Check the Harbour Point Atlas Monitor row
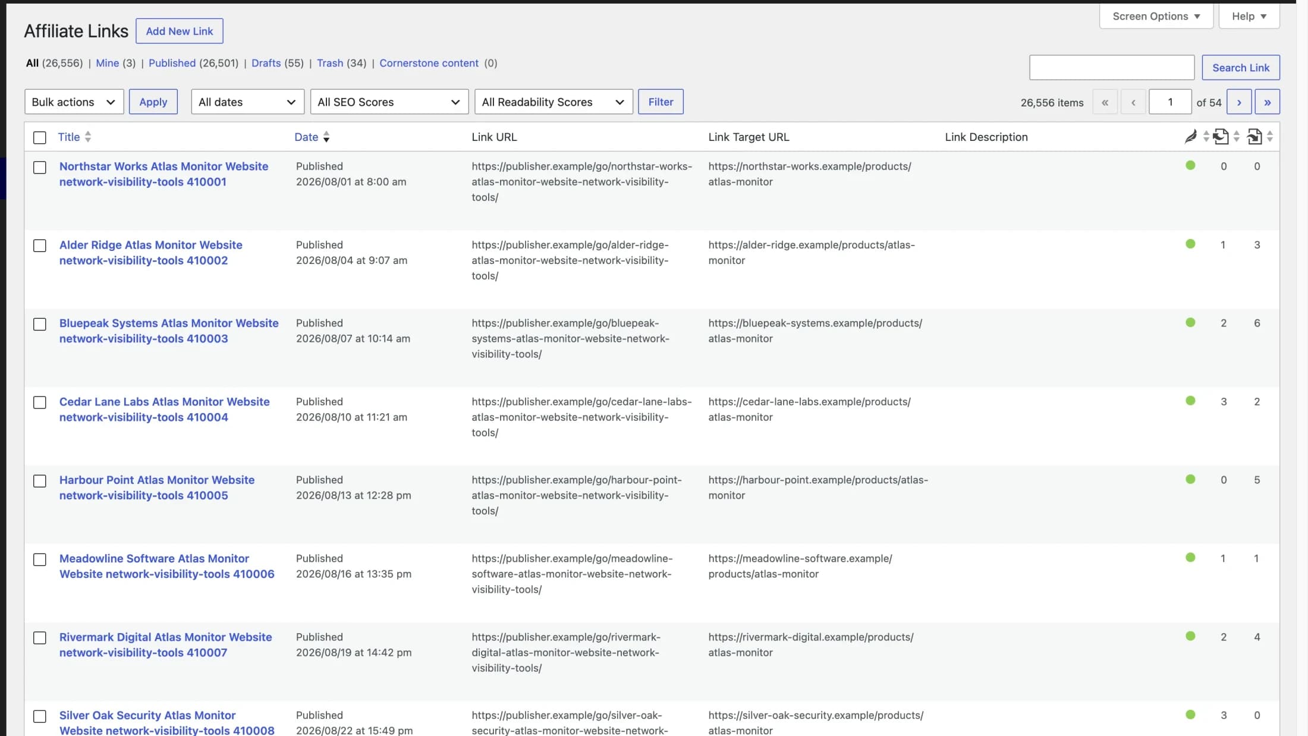 40,482
